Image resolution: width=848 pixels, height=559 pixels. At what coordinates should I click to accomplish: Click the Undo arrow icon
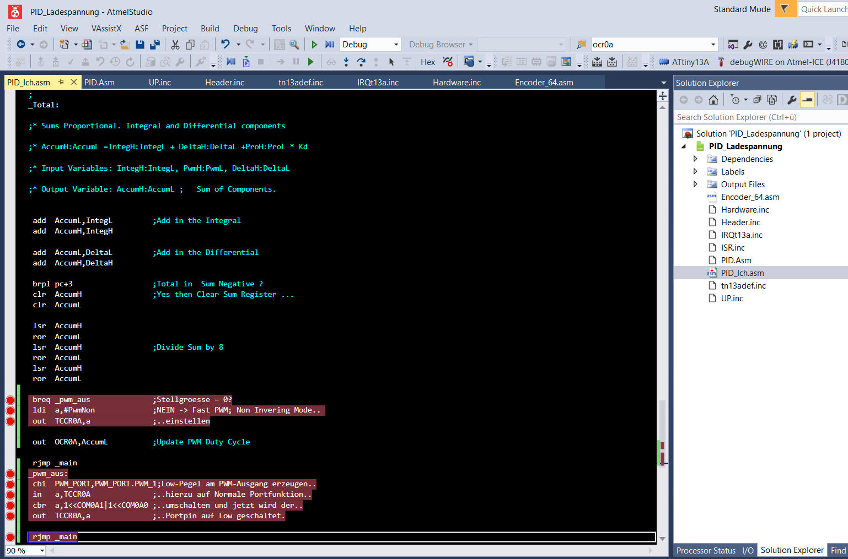226,44
